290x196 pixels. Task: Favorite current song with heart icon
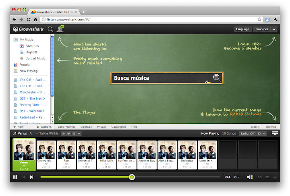click(x=68, y=133)
